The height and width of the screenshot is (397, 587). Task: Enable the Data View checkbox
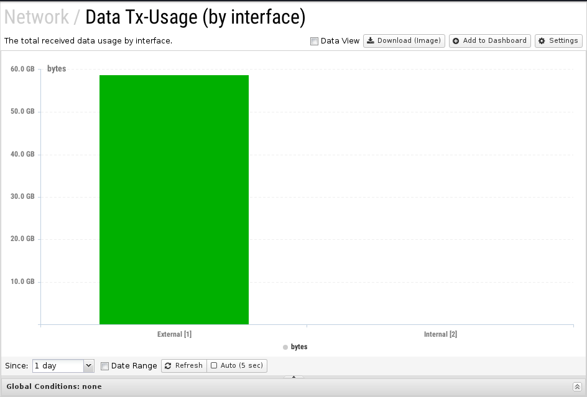pyautogui.click(x=314, y=41)
